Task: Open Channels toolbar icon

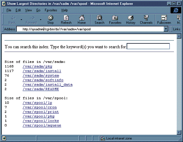Action: coord(146,19)
